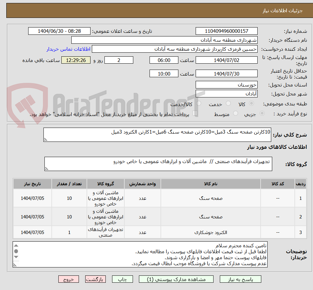Image resolution: width=313 pixels, height=290 pixels.
Task: Open the خوزستان province selector
Action: click(226, 85)
